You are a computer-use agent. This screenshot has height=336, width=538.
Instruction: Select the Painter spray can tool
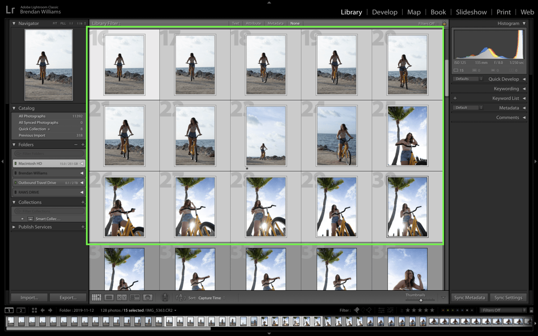pyautogui.click(x=165, y=297)
